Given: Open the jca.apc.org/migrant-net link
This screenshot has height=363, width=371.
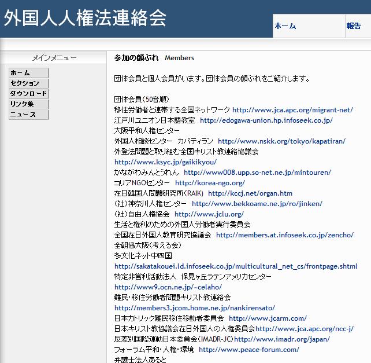Looking at the screenshot, I should (292, 110).
